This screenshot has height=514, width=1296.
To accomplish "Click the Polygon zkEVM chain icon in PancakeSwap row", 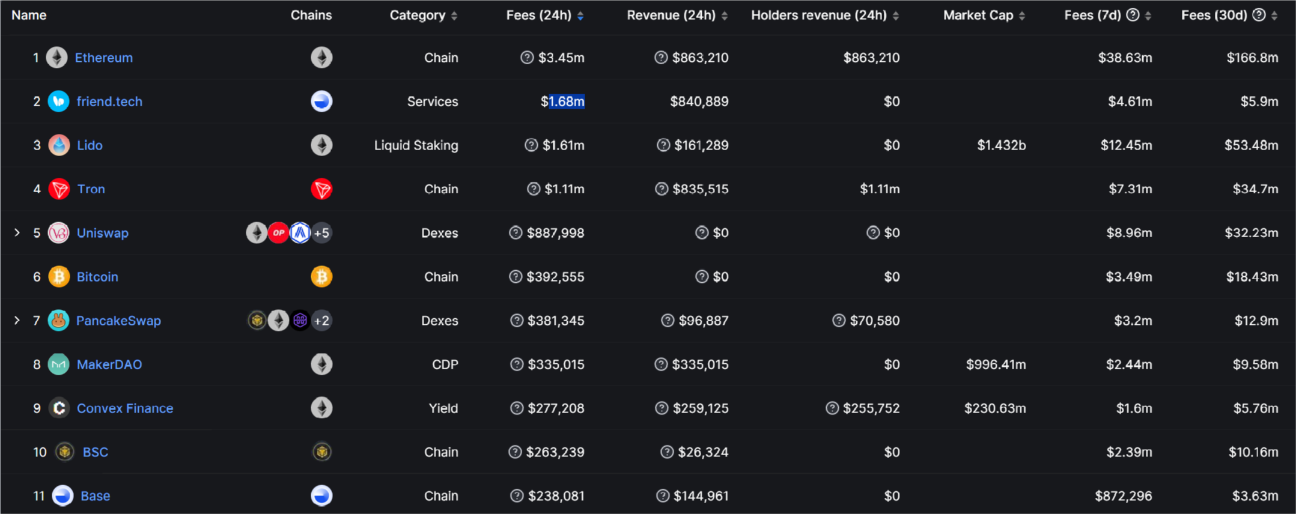I will pyautogui.click(x=300, y=321).
